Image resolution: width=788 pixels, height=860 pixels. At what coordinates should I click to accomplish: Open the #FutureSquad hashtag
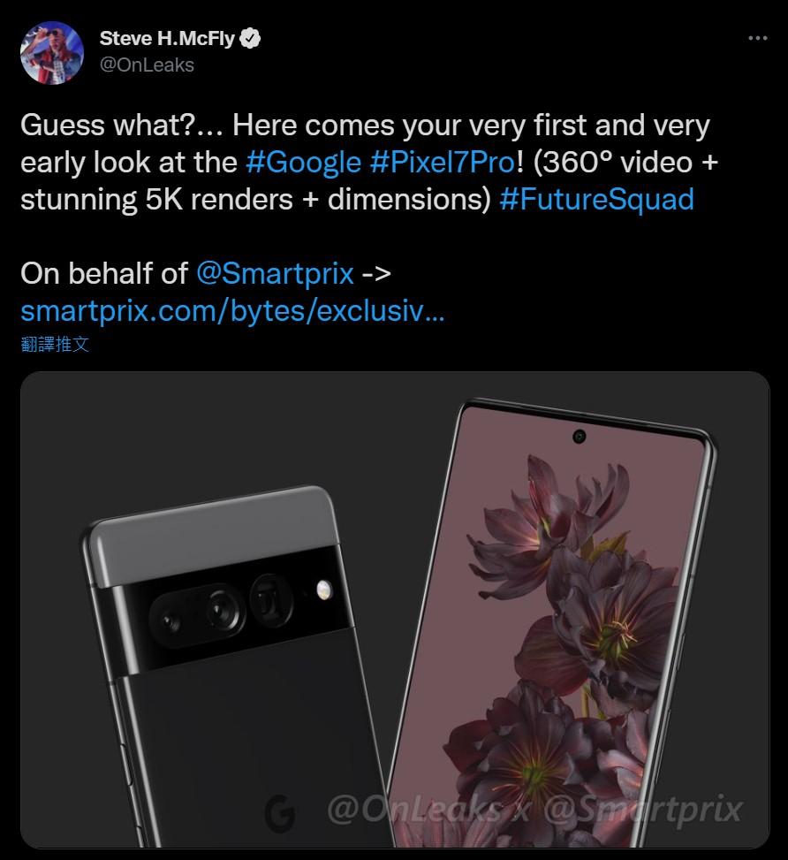tap(596, 198)
